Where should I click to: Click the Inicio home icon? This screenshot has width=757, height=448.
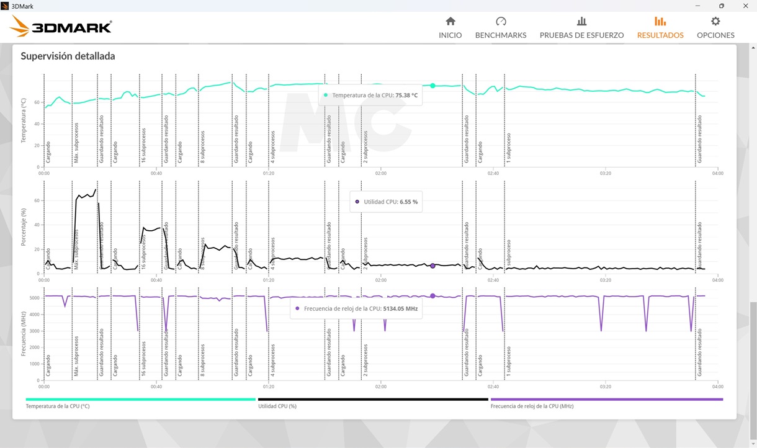pyautogui.click(x=450, y=21)
